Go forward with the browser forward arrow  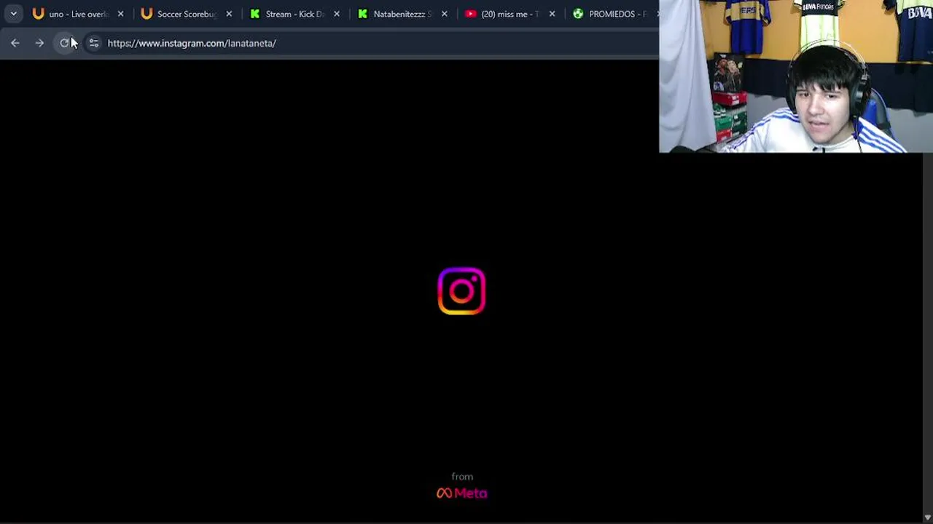coord(39,43)
